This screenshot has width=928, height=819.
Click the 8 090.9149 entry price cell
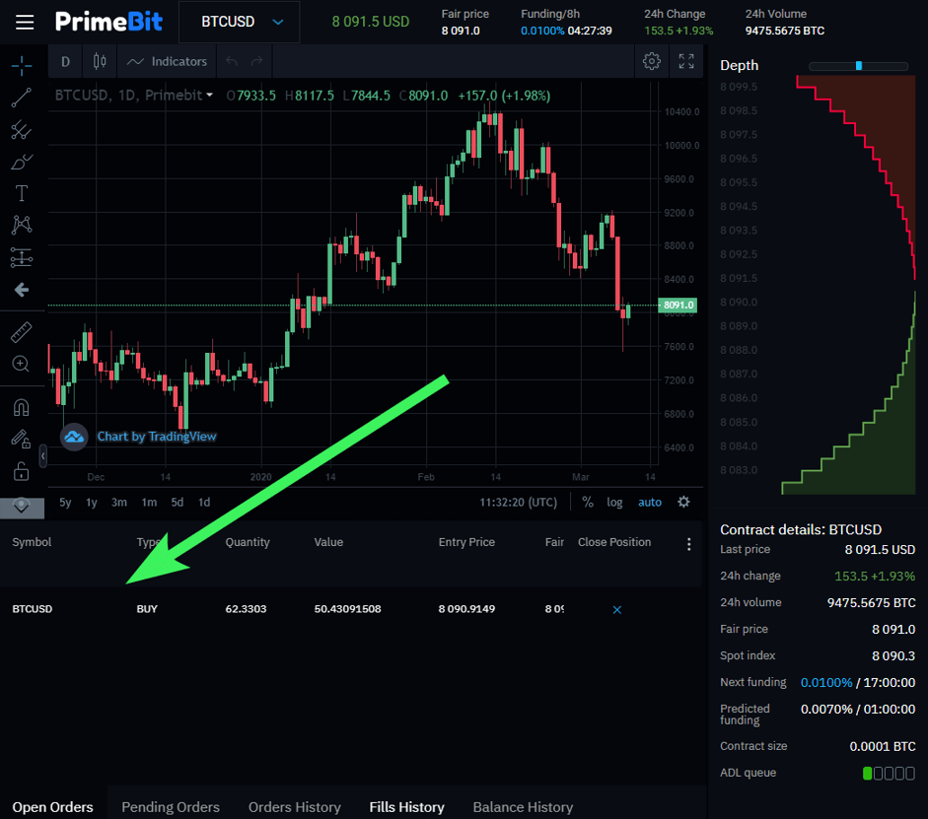[466, 609]
